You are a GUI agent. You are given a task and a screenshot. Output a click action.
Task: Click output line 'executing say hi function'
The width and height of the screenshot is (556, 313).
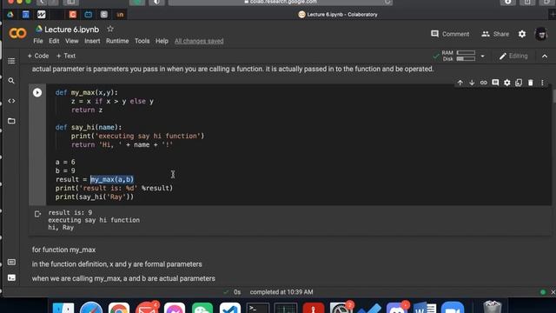click(x=94, y=220)
